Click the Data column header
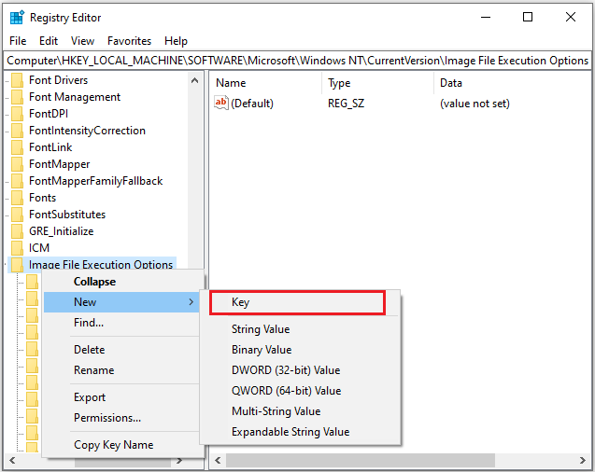Viewport: 595px width, 472px height. (451, 83)
